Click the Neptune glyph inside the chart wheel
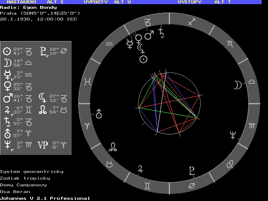This screenshot has width=268, height=201. (232, 135)
